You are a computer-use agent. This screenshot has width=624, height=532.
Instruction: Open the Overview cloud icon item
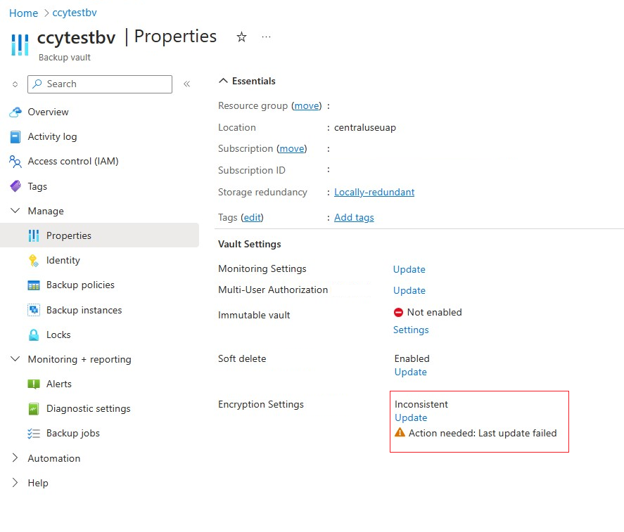(x=15, y=112)
